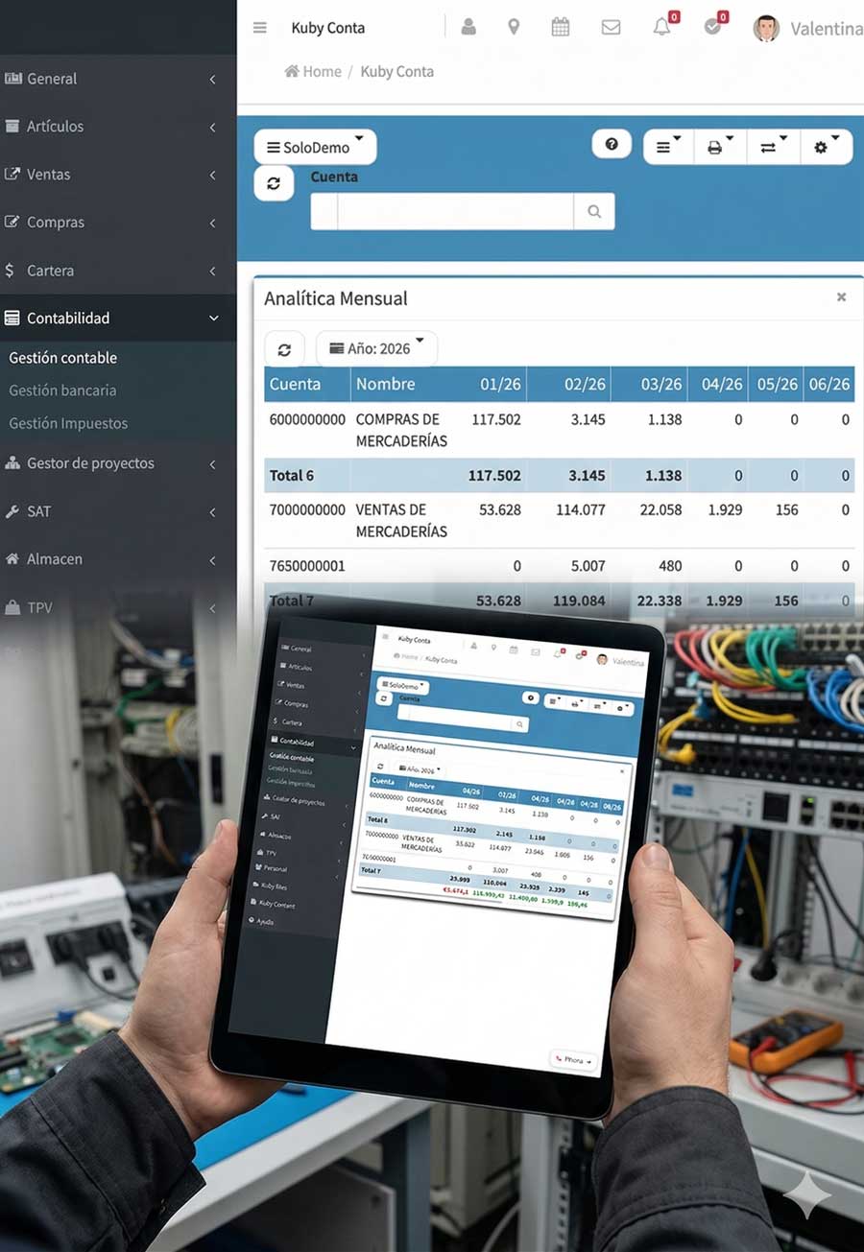Select account 6000000000 in the large table
The height and width of the screenshot is (1252, 864).
point(307,419)
